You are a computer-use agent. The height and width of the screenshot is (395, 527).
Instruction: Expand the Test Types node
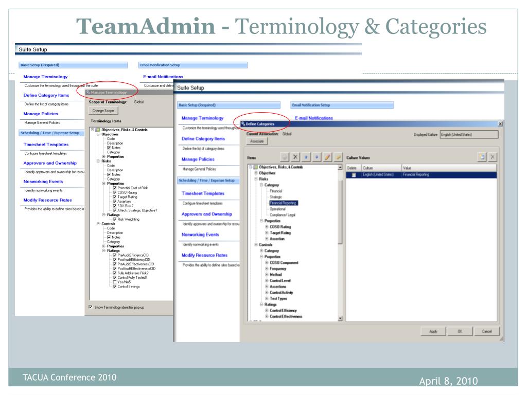pyautogui.click(x=267, y=298)
